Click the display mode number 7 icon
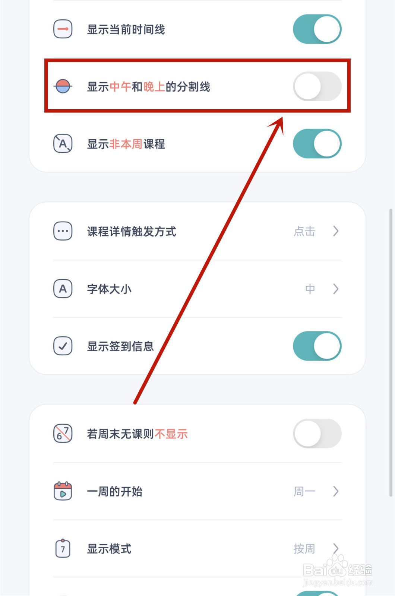395x596 pixels. pyautogui.click(x=63, y=548)
